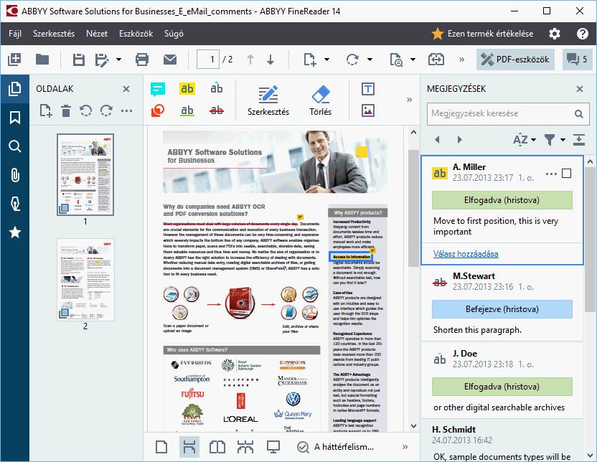Click the Szerkesztés edit tool button
This screenshot has height=462, width=597.
click(x=268, y=100)
